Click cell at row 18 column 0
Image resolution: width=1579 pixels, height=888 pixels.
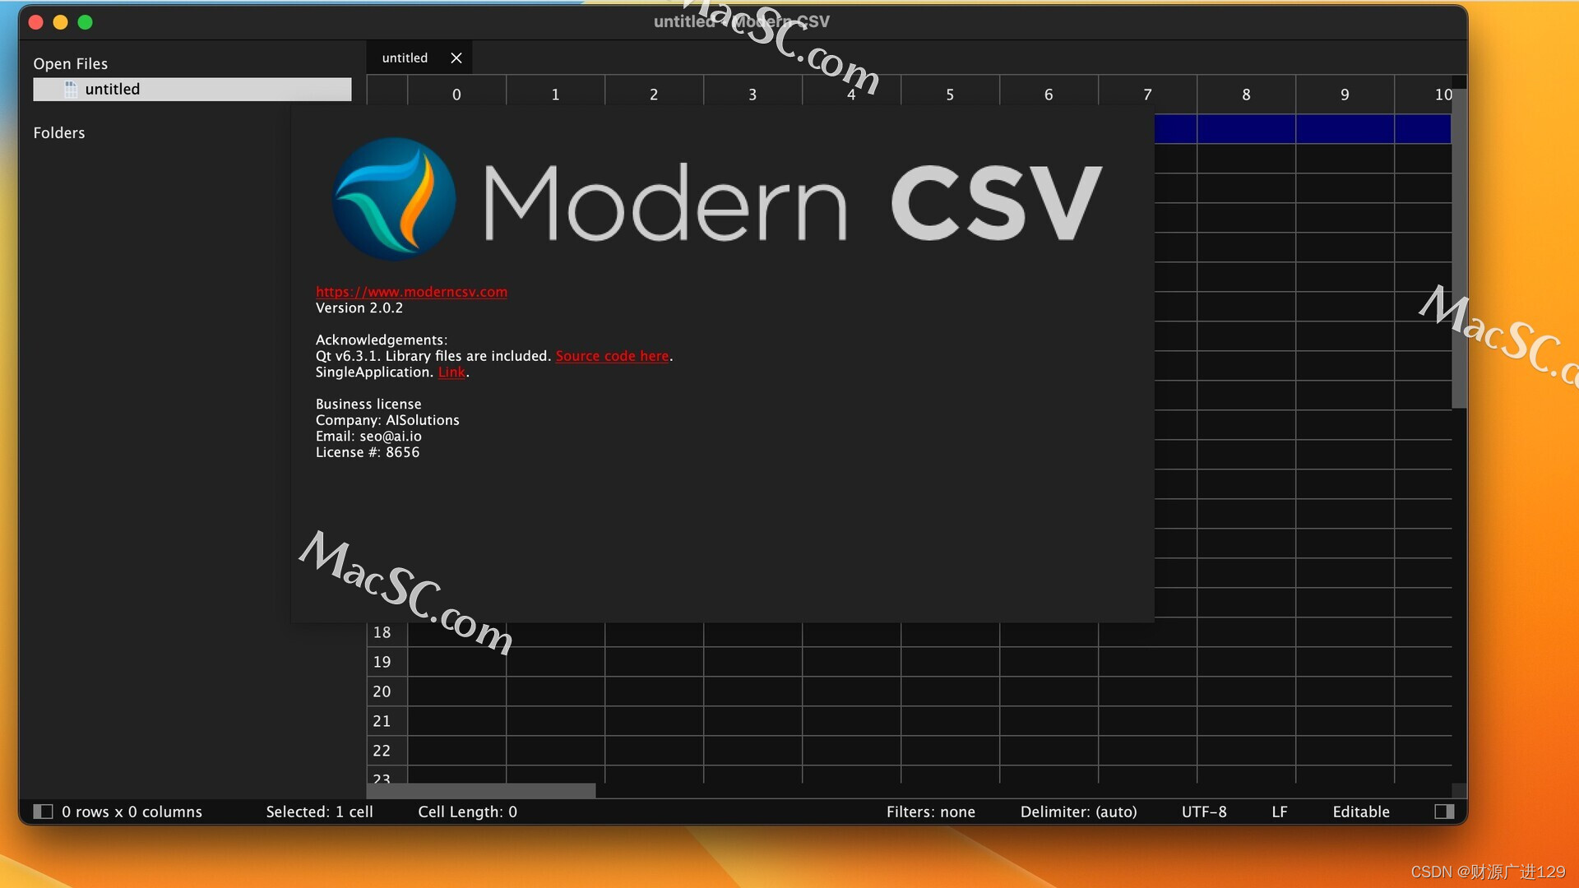coord(456,631)
